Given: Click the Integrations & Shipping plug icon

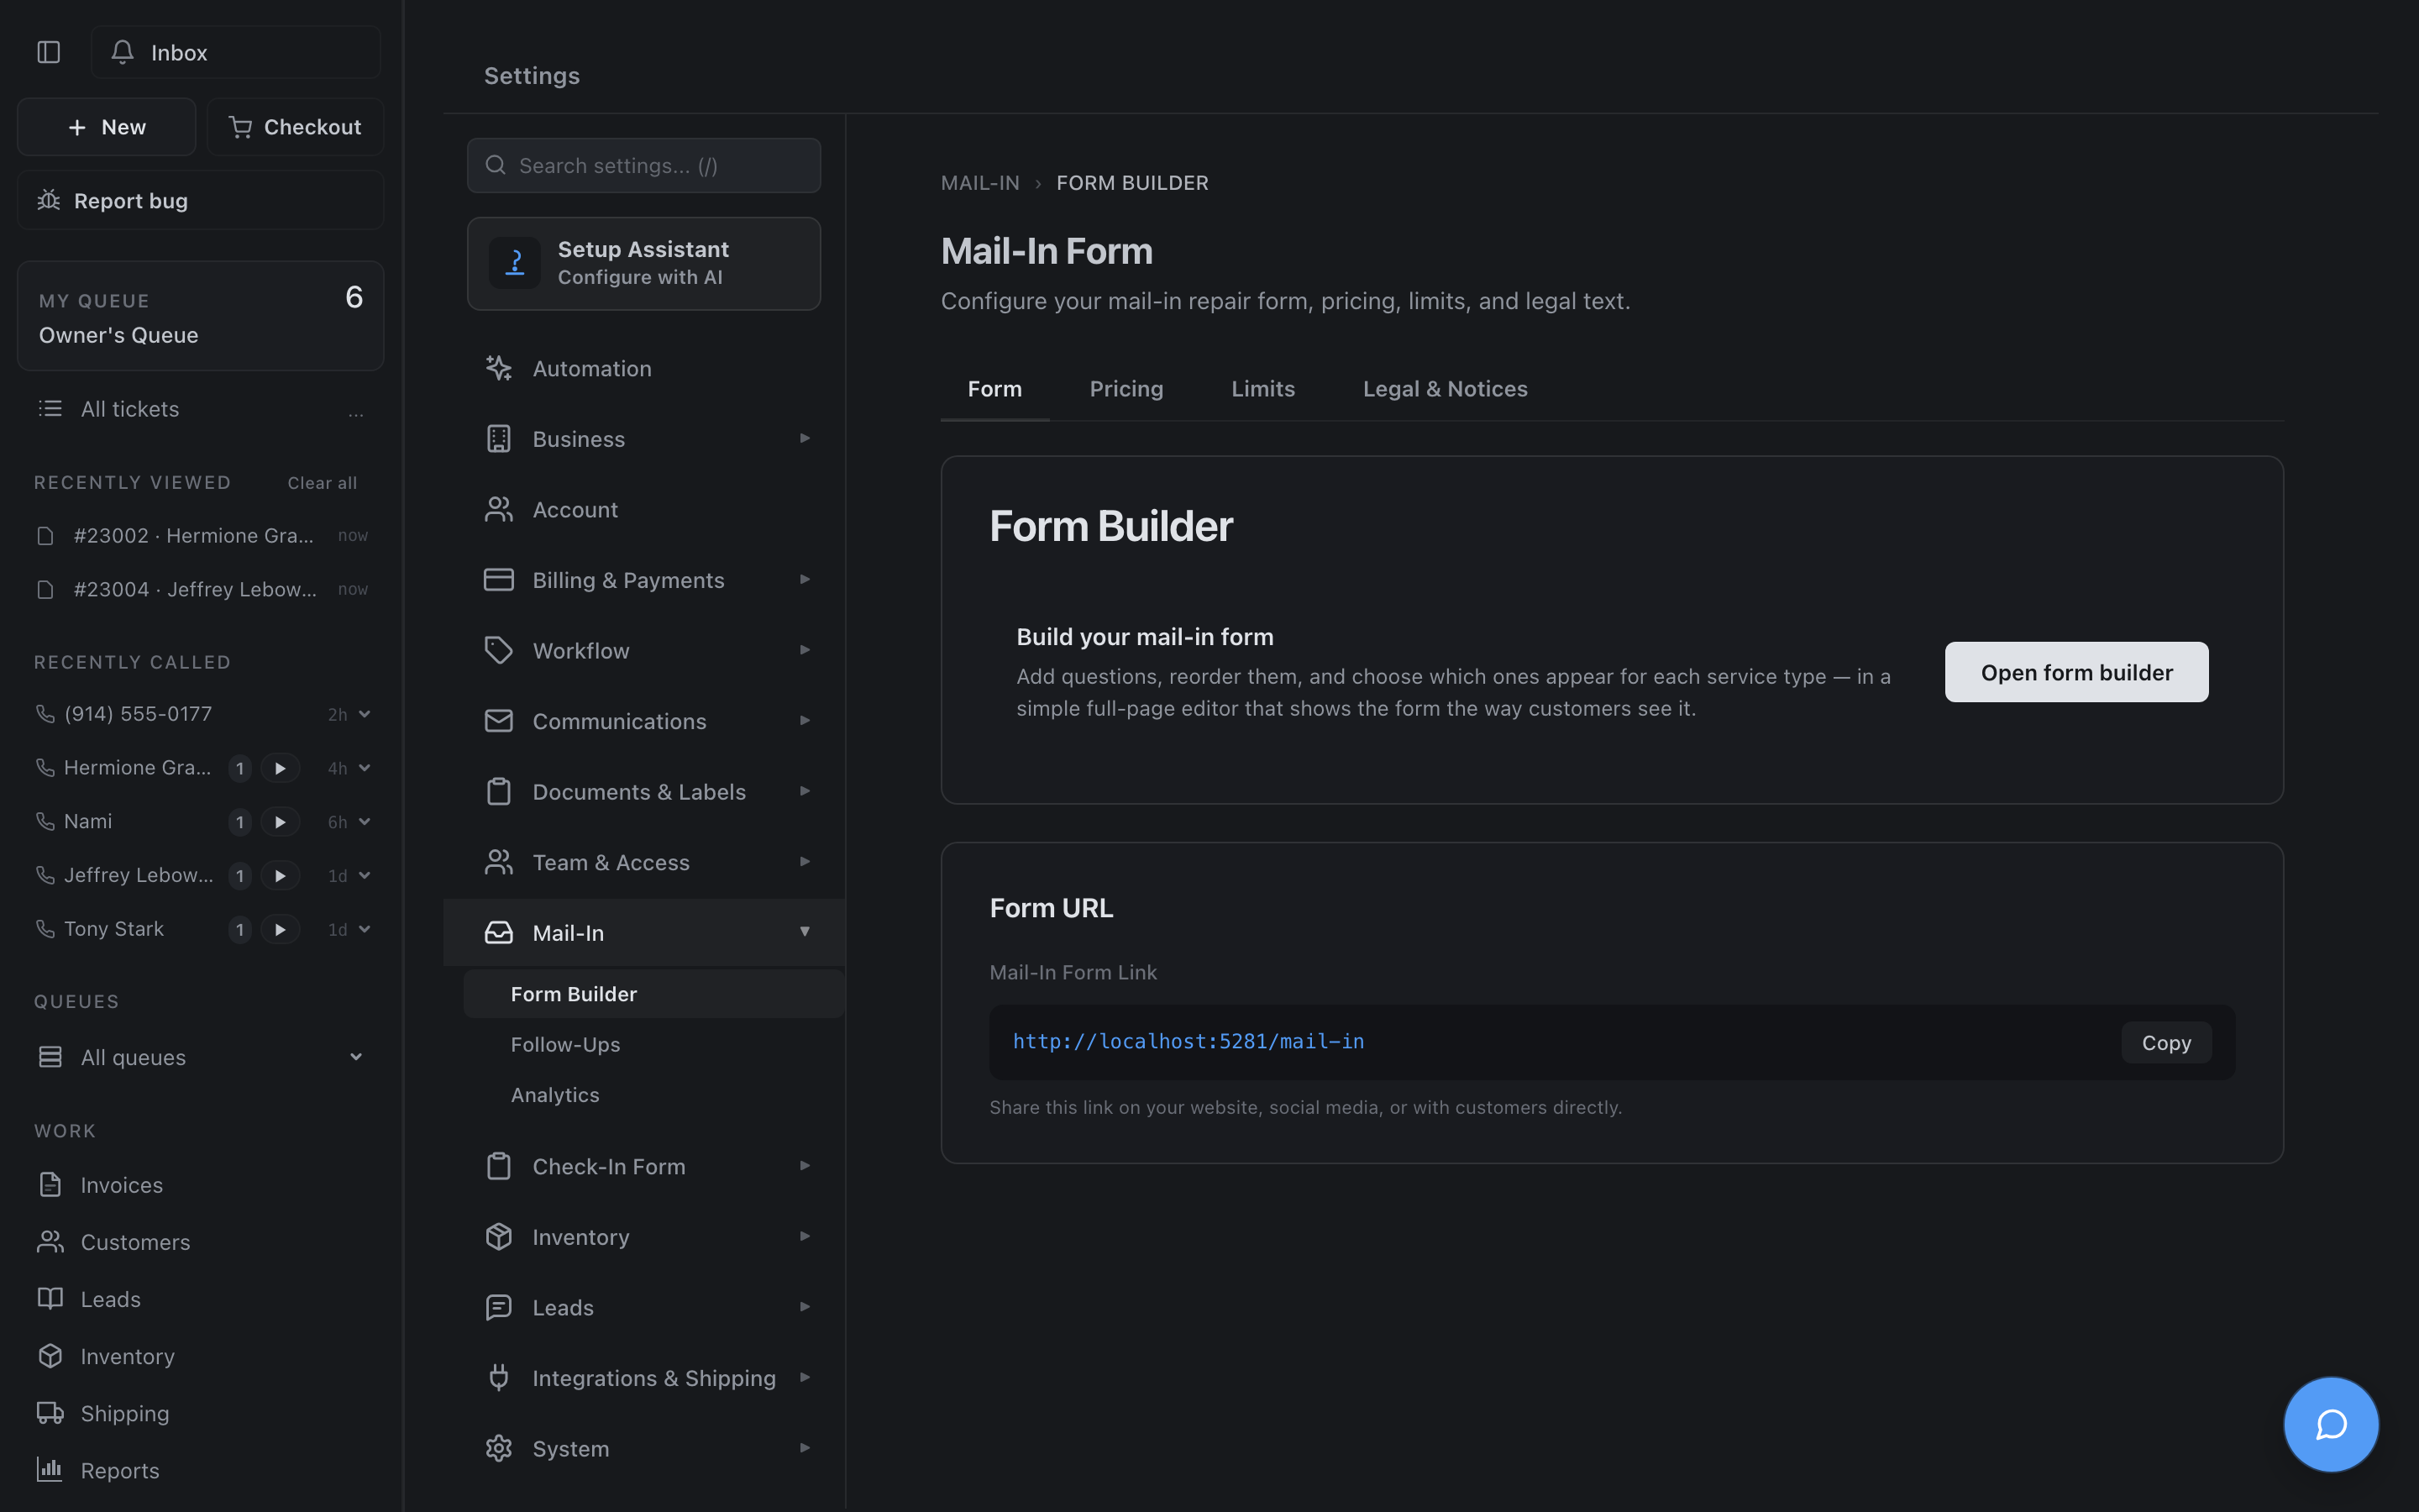Looking at the screenshot, I should [499, 1378].
